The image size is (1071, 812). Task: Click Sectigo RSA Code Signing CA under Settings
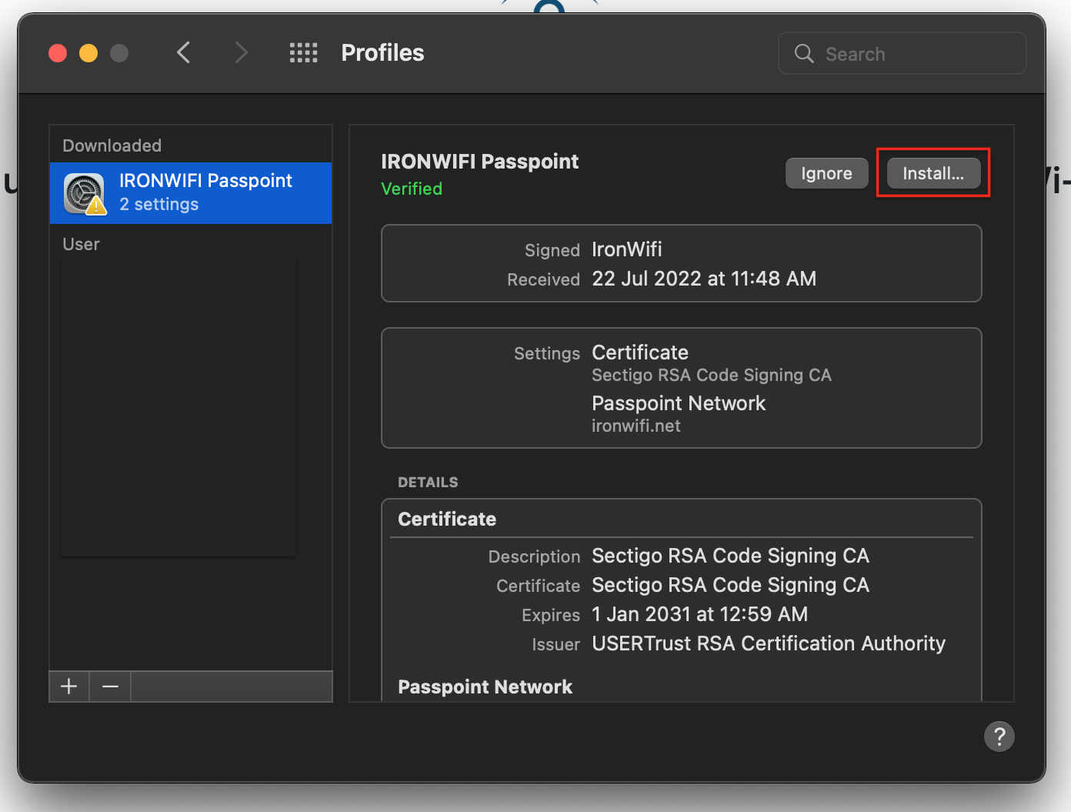pos(712,375)
